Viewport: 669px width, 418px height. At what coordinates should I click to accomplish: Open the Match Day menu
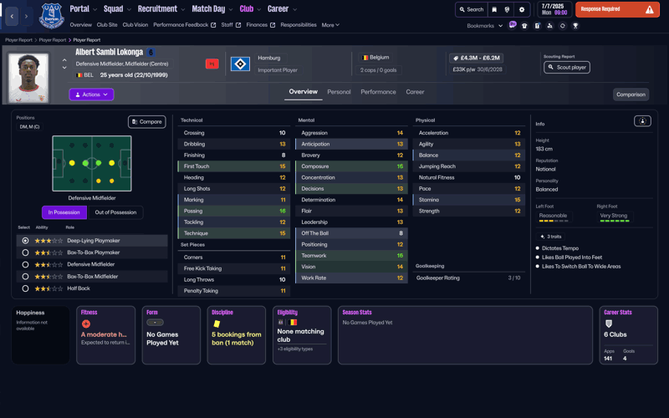212,9
